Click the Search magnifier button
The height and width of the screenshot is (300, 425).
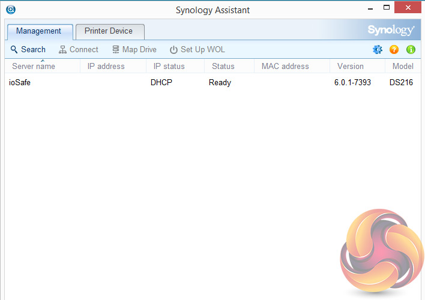(28, 50)
